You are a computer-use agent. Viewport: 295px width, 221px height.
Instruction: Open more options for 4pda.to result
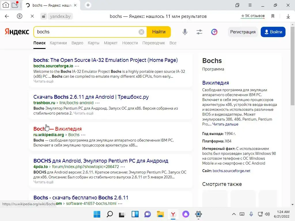(123, 167)
